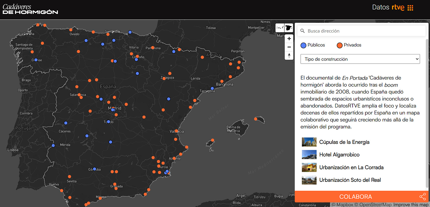Select the blue marker at Ourense
Screen dimensions: 430x207
coord(36,60)
